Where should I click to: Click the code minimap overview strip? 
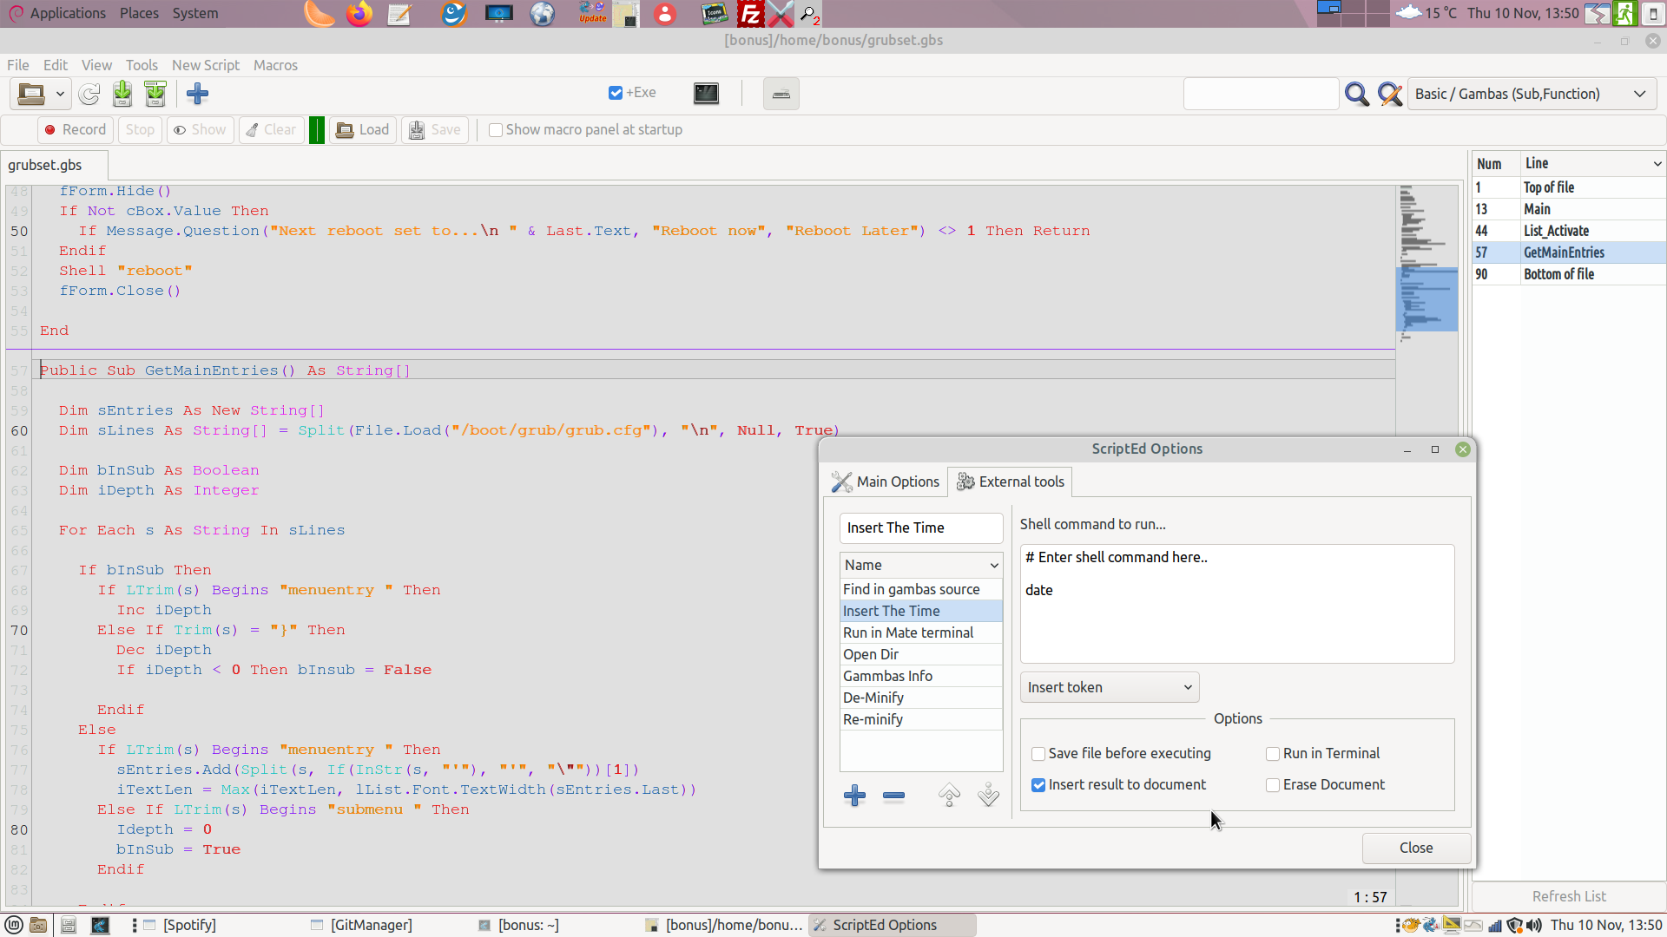tap(1426, 260)
